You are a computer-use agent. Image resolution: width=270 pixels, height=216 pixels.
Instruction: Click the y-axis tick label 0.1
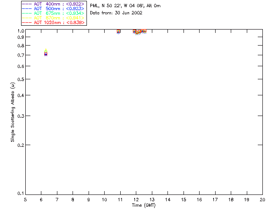[x=21, y=194]
